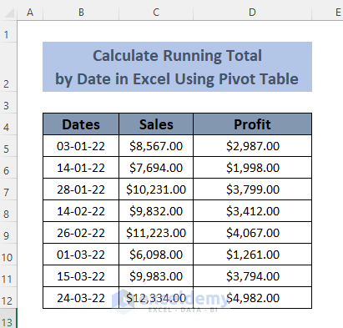Click the 'Dates' header cell
This screenshot has height=328, width=343.
tap(81, 124)
